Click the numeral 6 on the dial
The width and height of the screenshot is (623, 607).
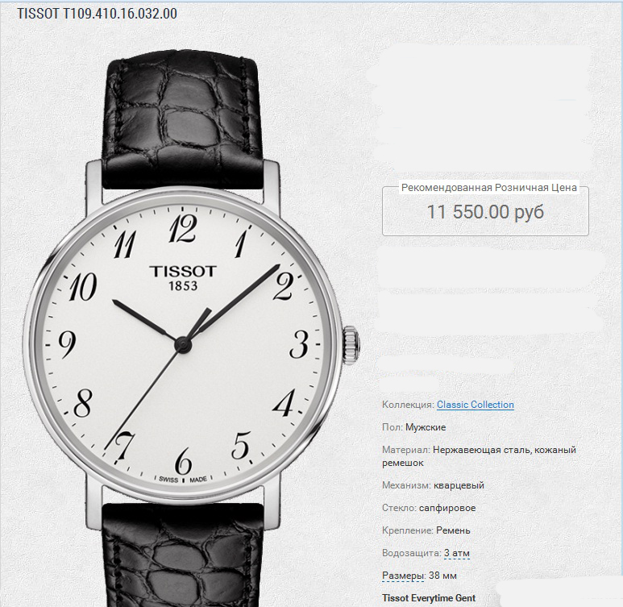[183, 461]
